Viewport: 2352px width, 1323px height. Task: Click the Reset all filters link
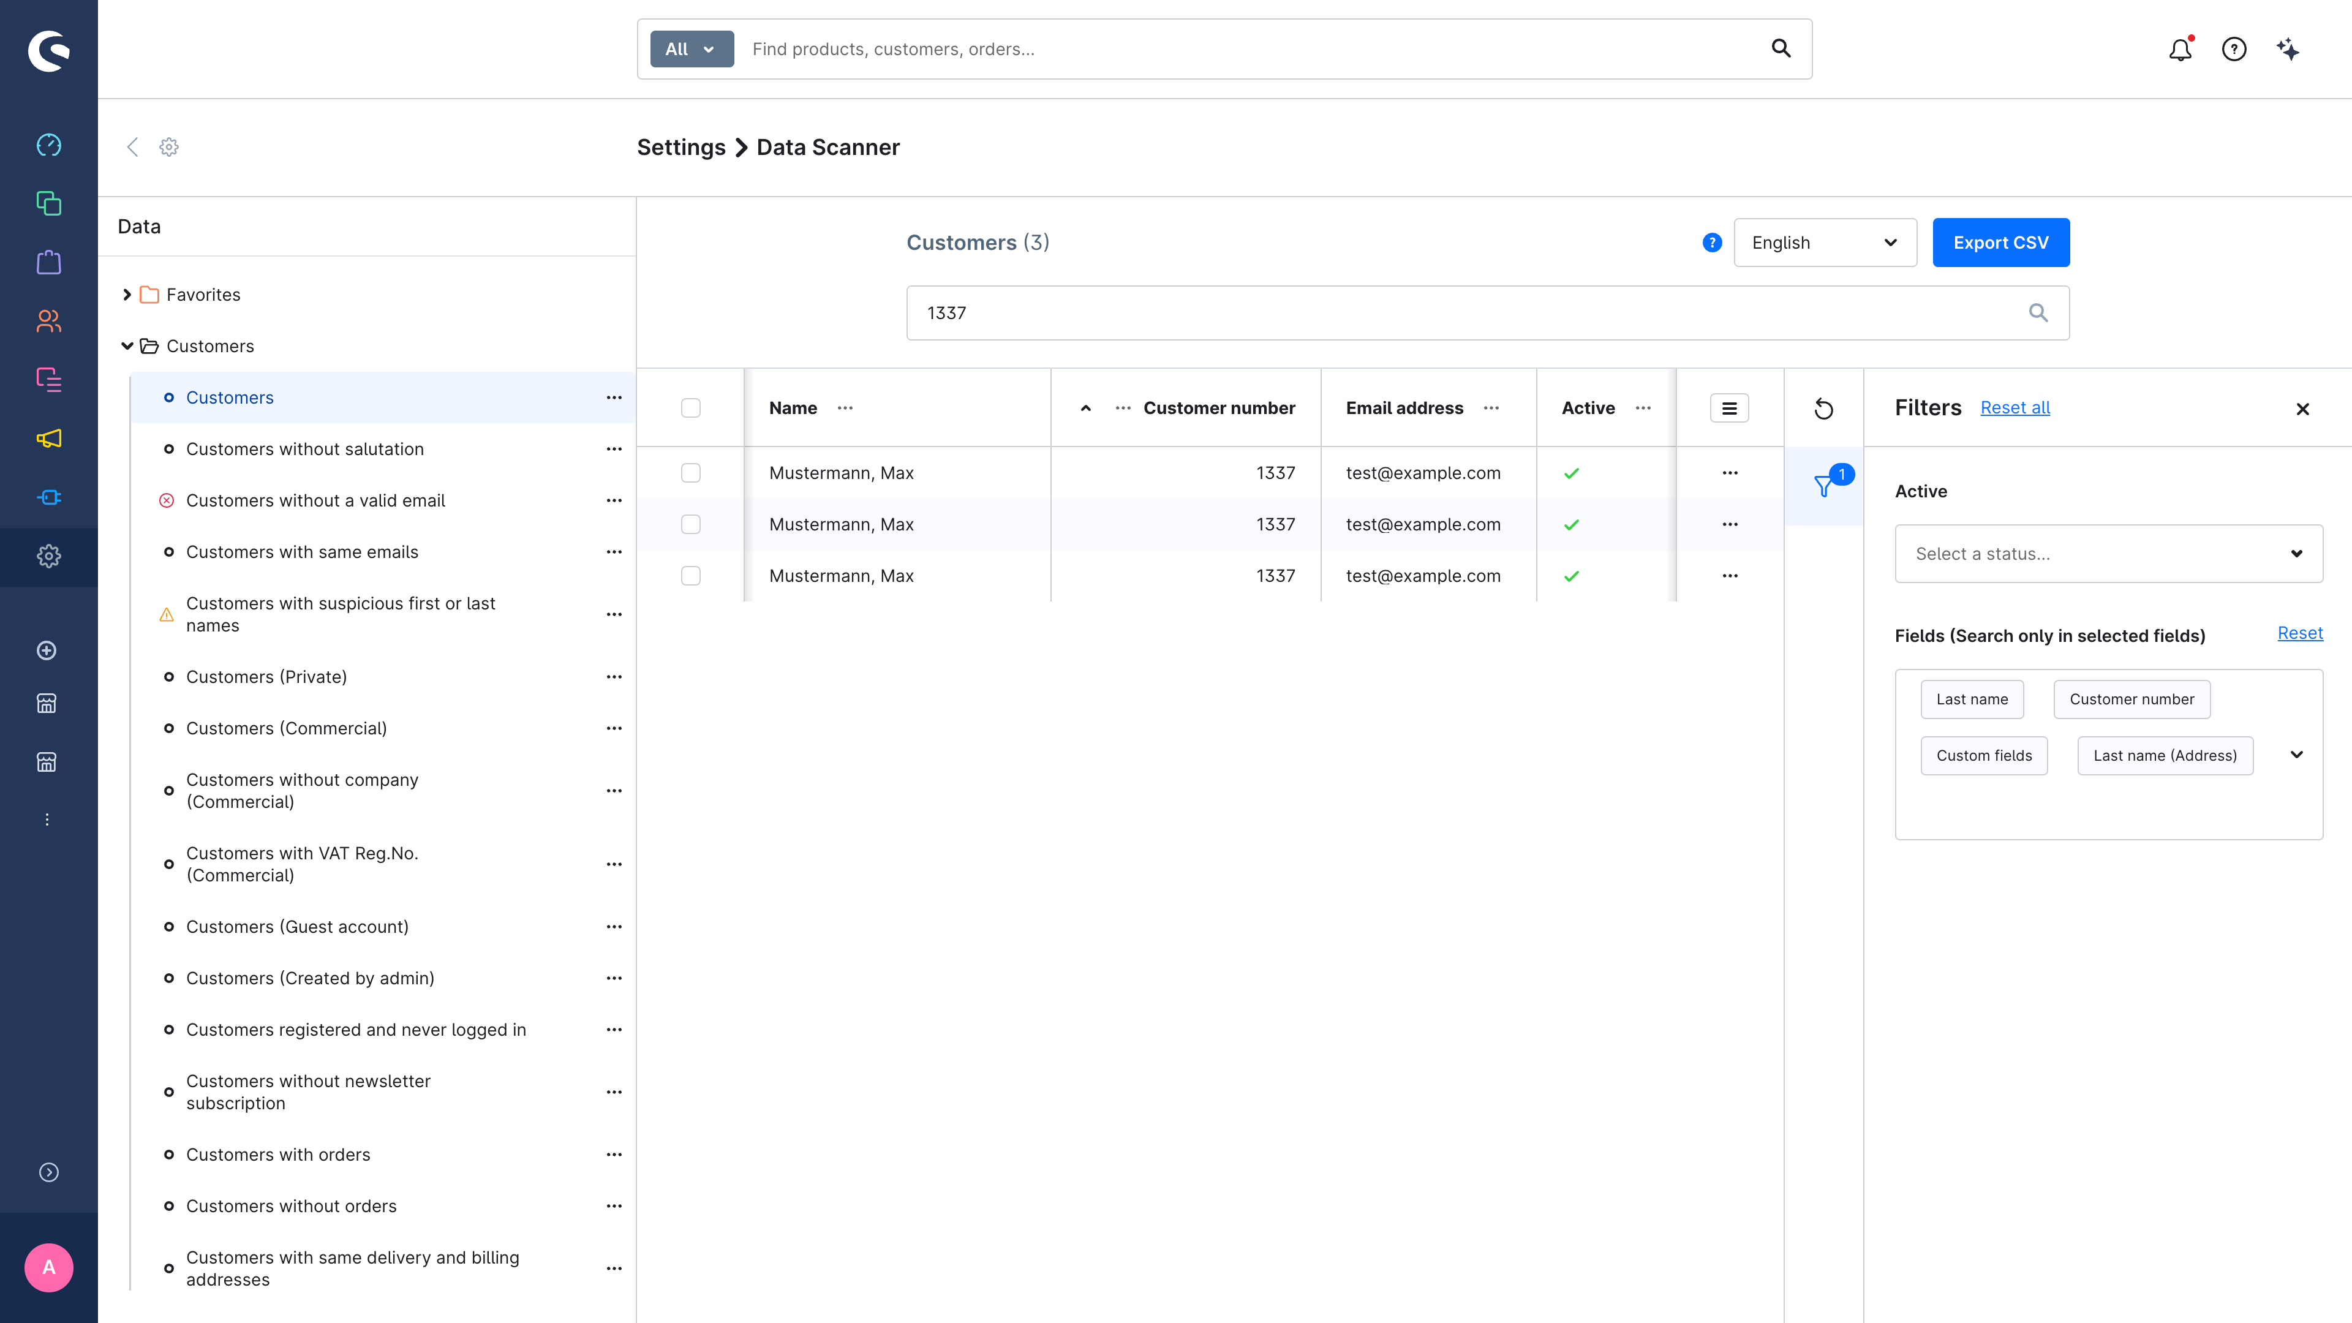point(2014,408)
